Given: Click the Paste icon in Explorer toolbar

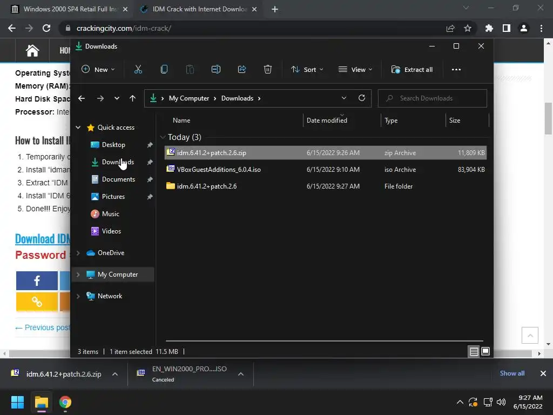Looking at the screenshot, I should click(x=190, y=70).
